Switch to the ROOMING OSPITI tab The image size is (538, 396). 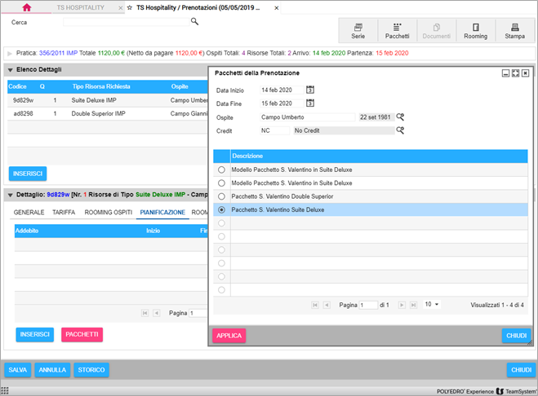[x=109, y=213]
